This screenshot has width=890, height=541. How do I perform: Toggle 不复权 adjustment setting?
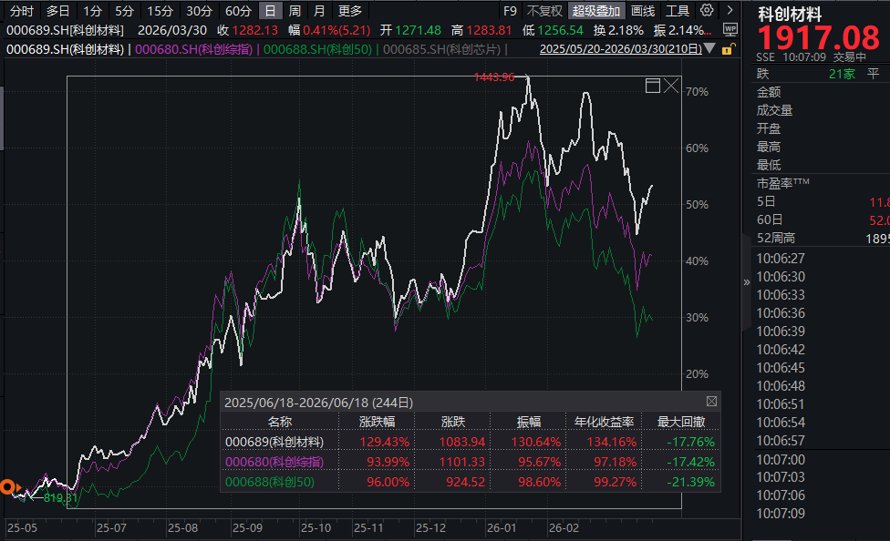[x=544, y=11]
